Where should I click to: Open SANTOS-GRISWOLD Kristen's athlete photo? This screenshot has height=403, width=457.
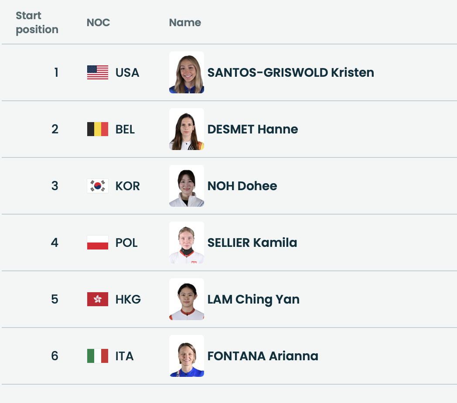tap(187, 72)
